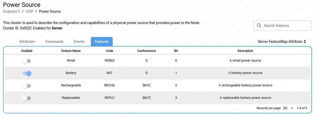
Task: Click the Code column header
Action: (110, 51)
